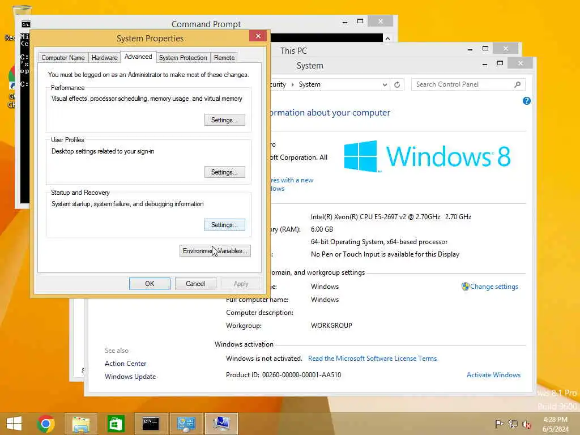Select the Product ID text
Viewport: 580px width, 435px height.
[x=283, y=375]
